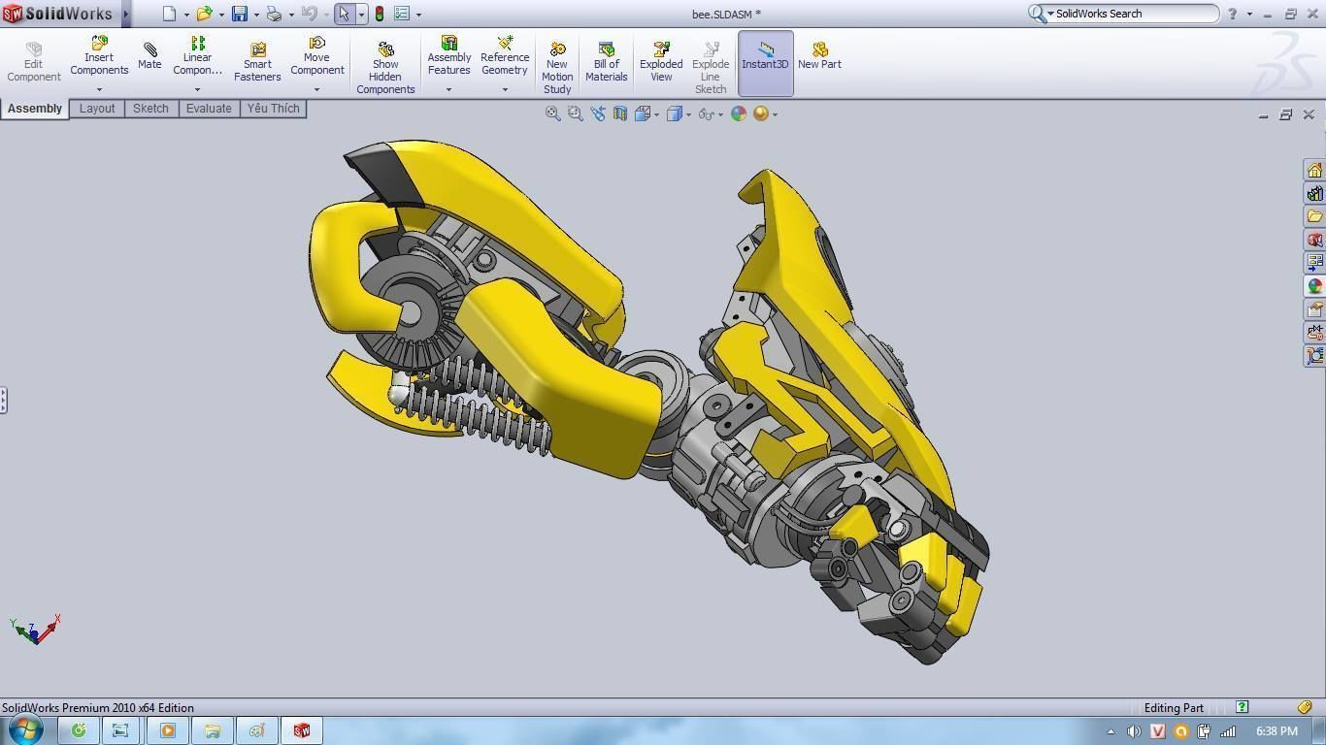Click the status bar quick tips button
Screen dimensions: 1326x745
pos(1242,707)
